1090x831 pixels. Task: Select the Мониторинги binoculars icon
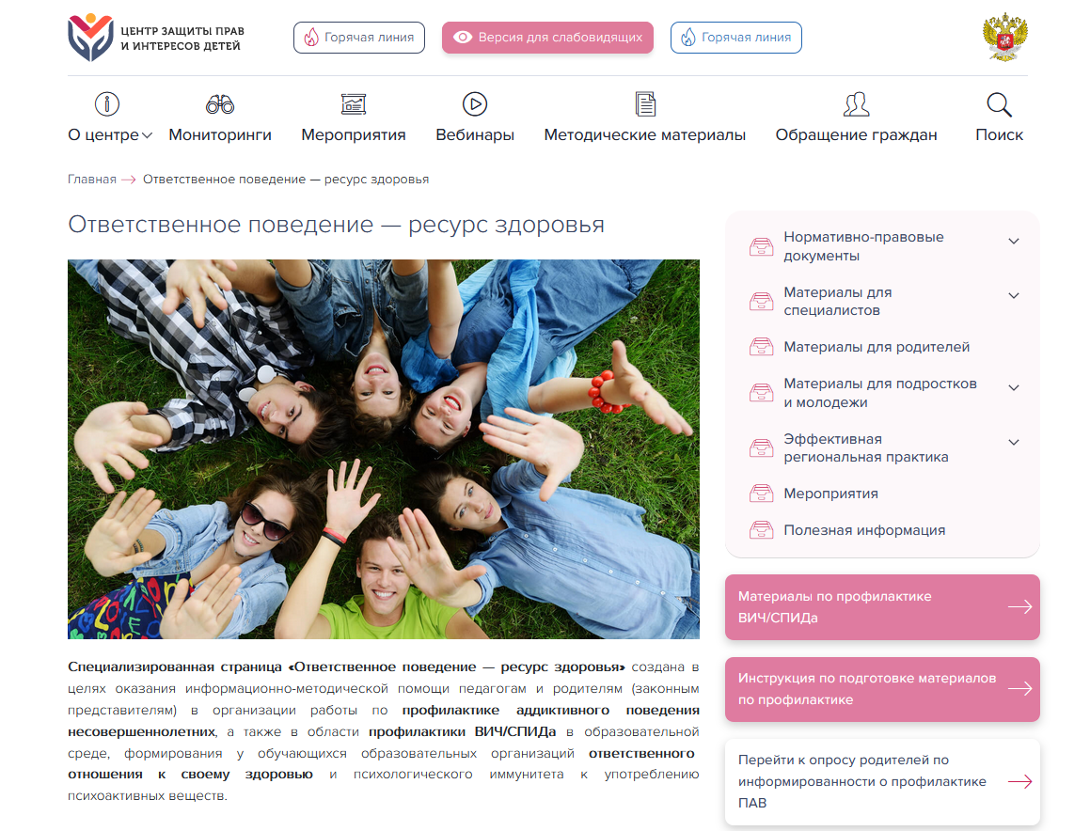[x=219, y=103]
